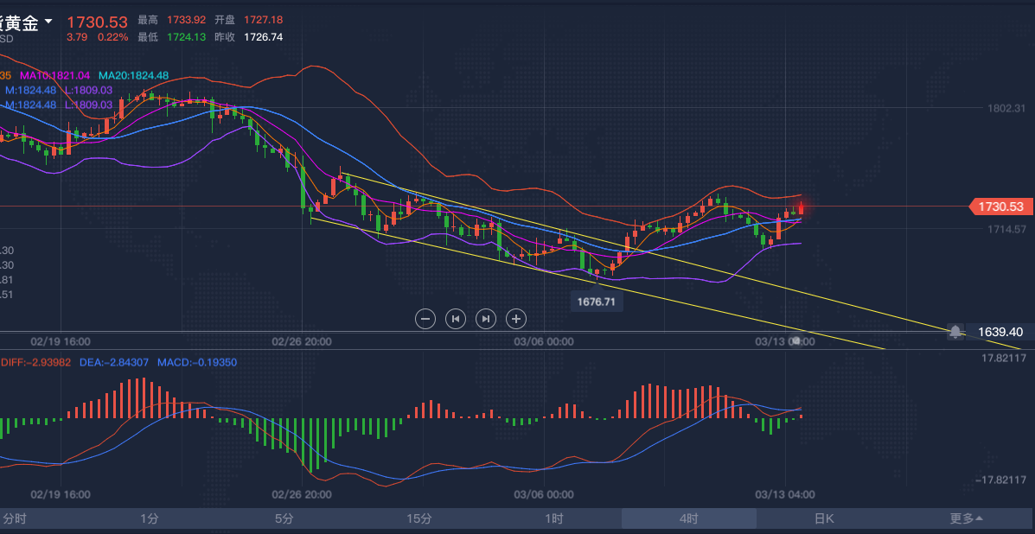Image resolution: width=1035 pixels, height=534 pixels.
Task: Switch to the 日K daily chart
Action: pyautogui.click(x=824, y=518)
